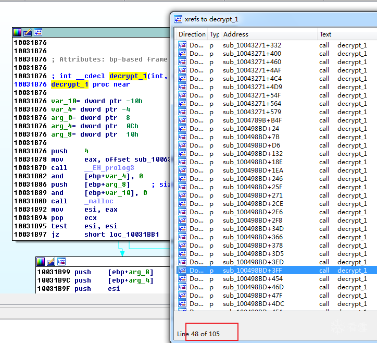
Task: Sort xrefs by the Typ column header
Action: pos(215,34)
